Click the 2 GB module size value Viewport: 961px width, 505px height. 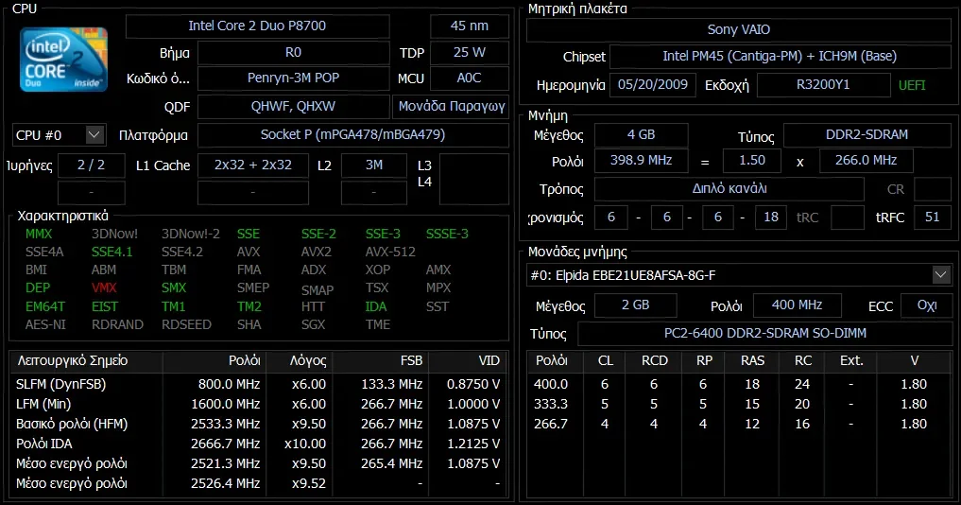(636, 305)
